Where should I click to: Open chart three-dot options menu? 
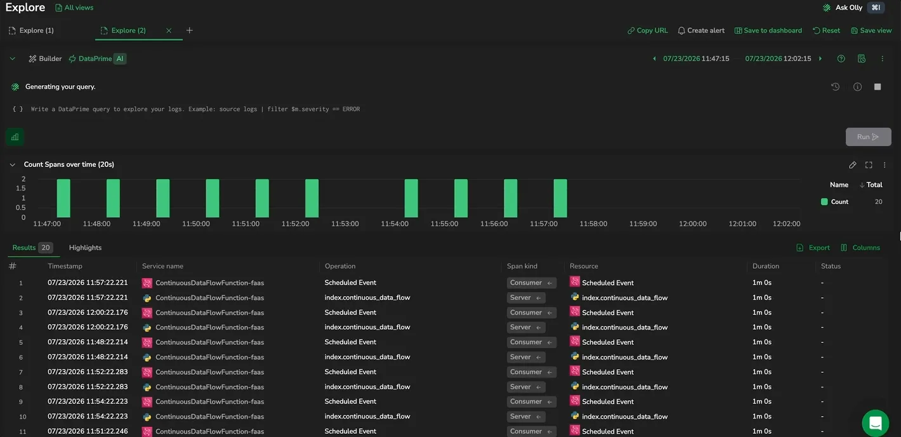pyautogui.click(x=885, y=165)
